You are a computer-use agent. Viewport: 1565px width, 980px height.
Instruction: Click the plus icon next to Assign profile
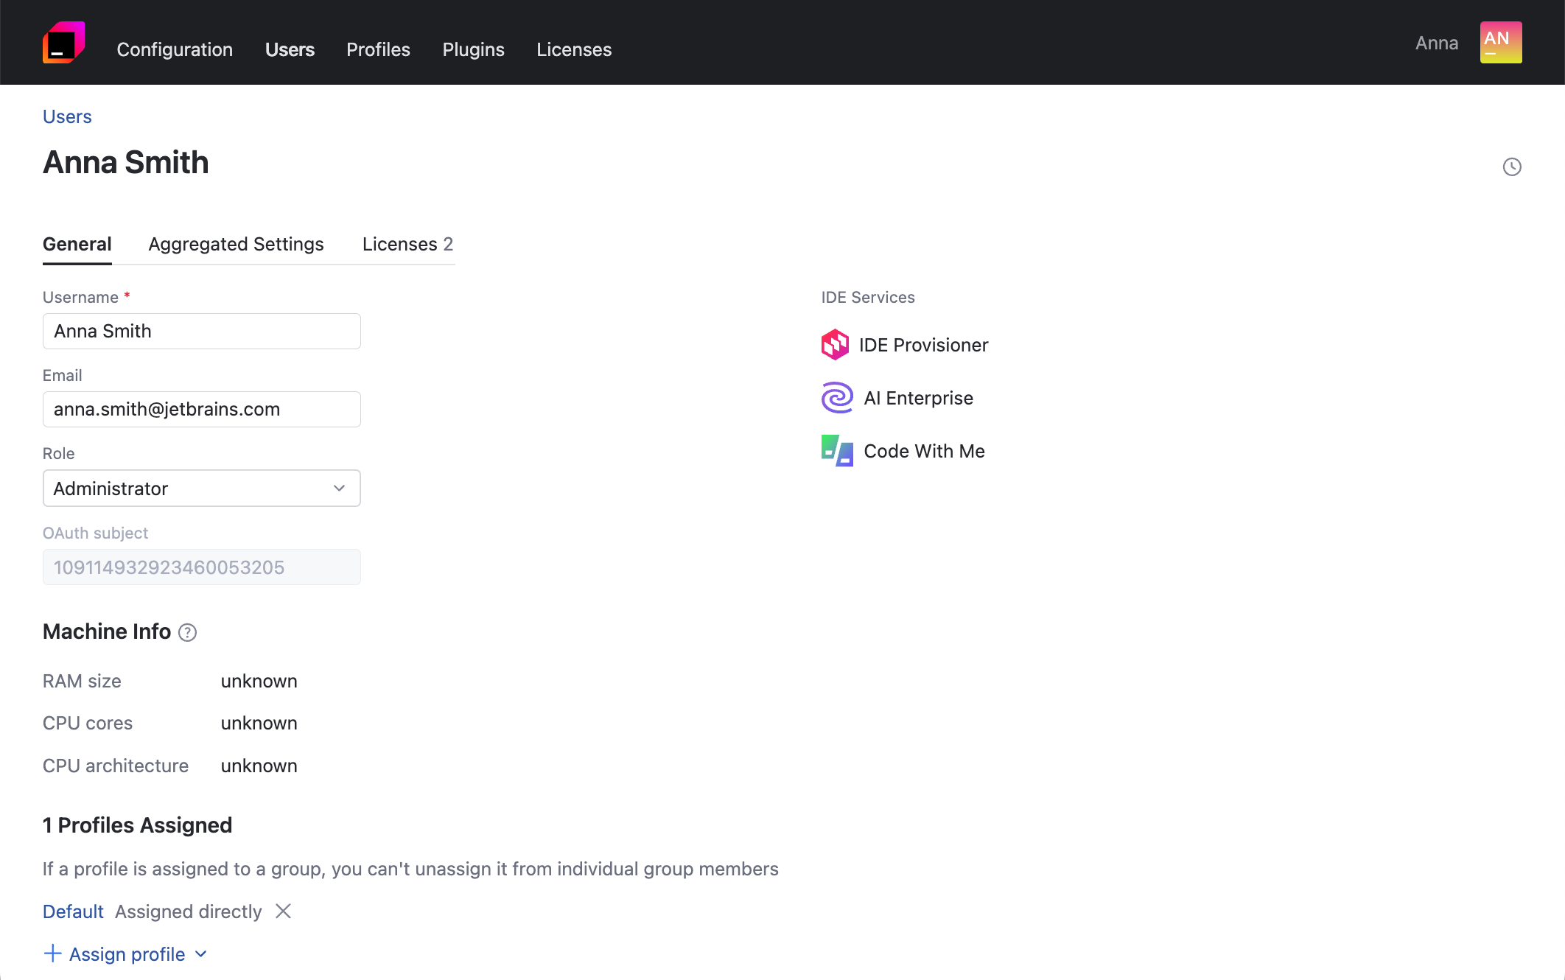52,953
